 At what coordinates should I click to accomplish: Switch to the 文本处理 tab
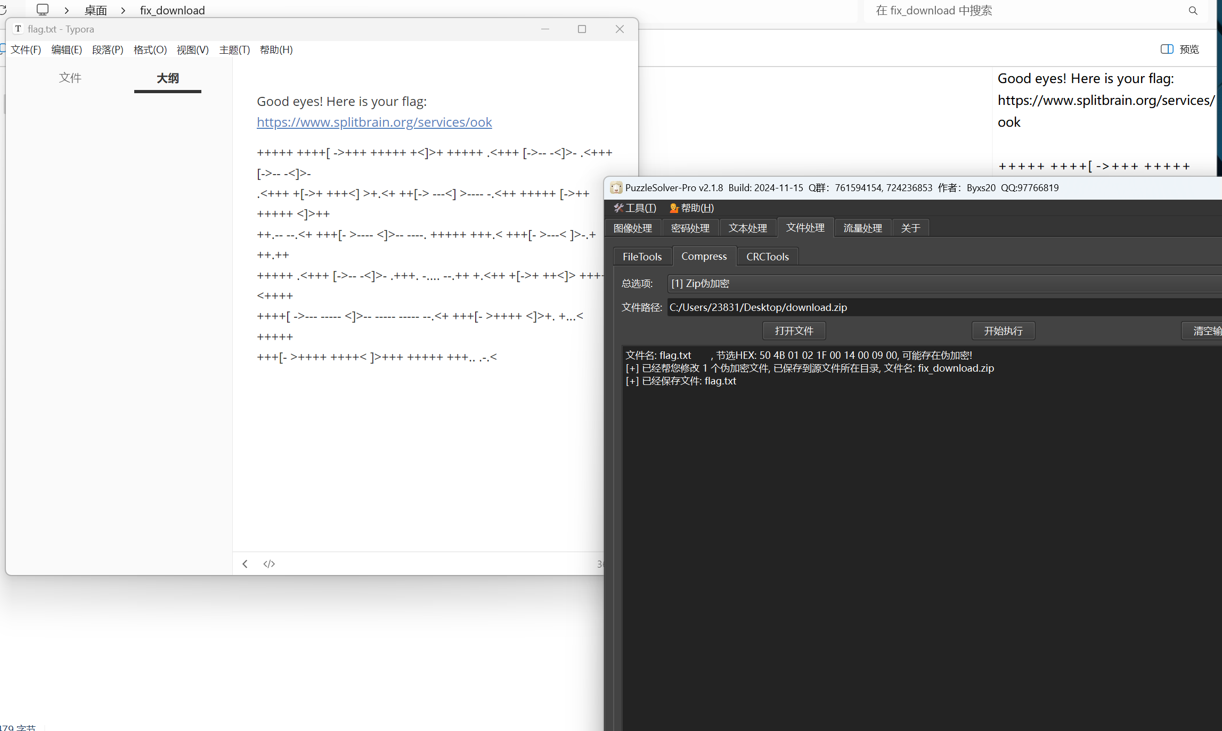(748, 228)
